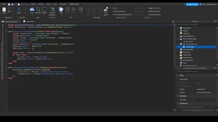Click the binoculars icon in quick access bar

pos(12,4)
